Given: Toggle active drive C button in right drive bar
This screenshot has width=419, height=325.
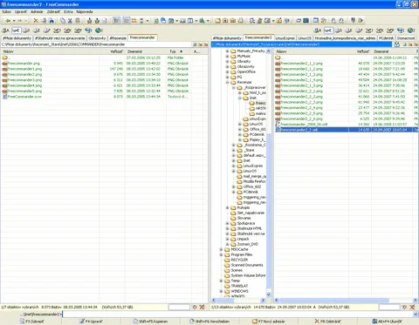Looking at the screenshot, I should (x=328, y=30).
